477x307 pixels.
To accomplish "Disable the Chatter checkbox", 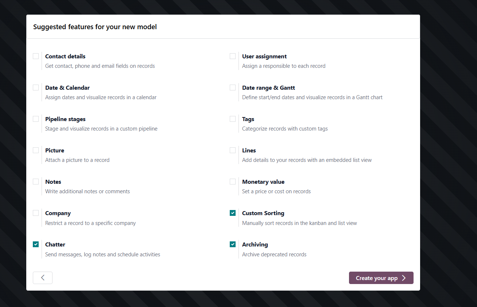I will (x=36, y=244).
